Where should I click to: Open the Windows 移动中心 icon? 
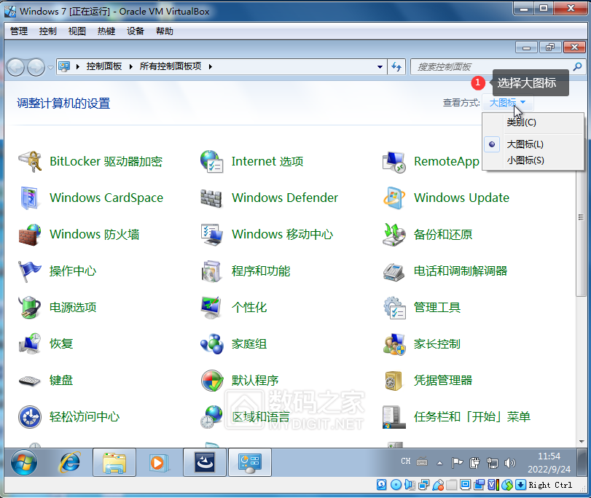pyautogui.click(x=211, y=235)
